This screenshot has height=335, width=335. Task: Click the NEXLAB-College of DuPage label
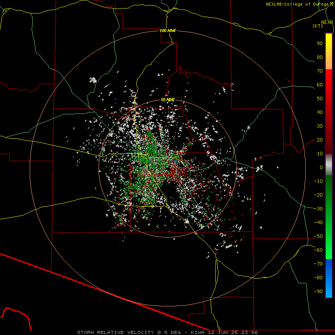point(298,4)
